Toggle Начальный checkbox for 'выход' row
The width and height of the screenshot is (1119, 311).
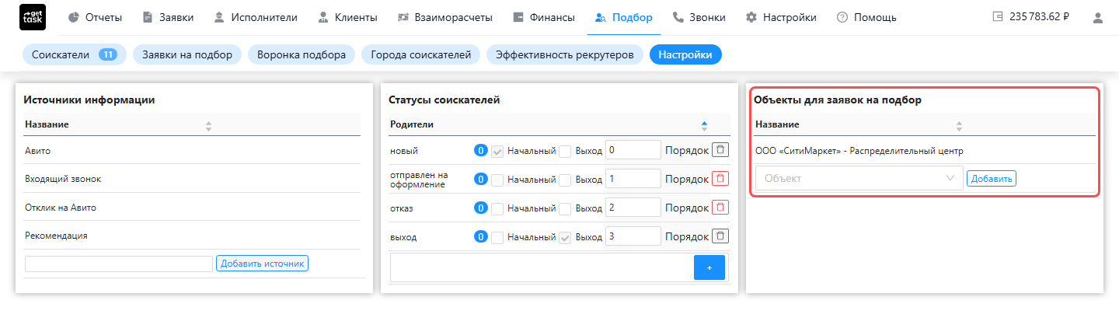tap(497, 237)
